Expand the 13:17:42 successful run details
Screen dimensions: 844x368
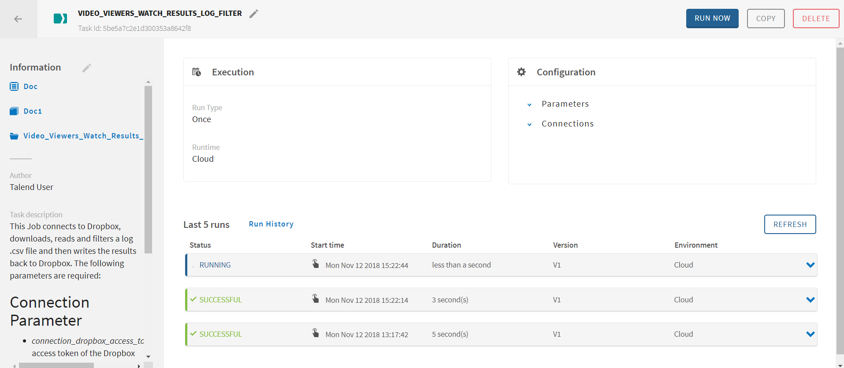(x=810, y=334)
